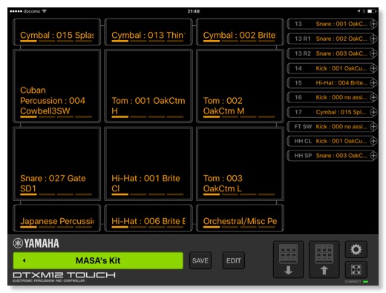Select the Tom : 001 OakCtm H pad

click(x=148, y=86)
